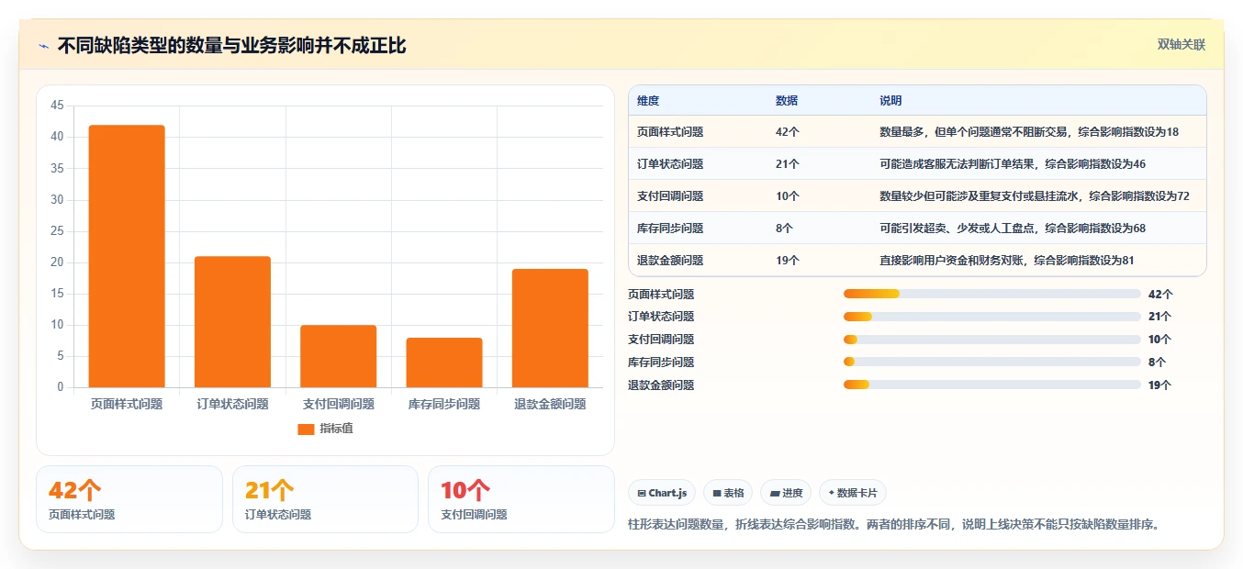Screen dimensions: 1243x569
Task: Click the 10个 value in table
Action: click(x=788, y=196)
